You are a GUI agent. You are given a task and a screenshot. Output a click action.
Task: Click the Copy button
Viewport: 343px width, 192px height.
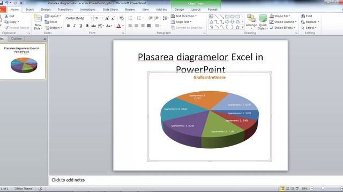[12, 22]
